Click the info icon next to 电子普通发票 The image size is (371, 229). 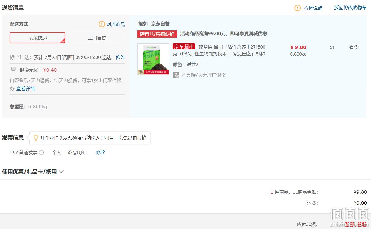click(x=41, y=152)
